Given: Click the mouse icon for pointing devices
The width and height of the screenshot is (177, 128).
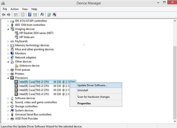Looking at the screenshot, I should 12,49.
